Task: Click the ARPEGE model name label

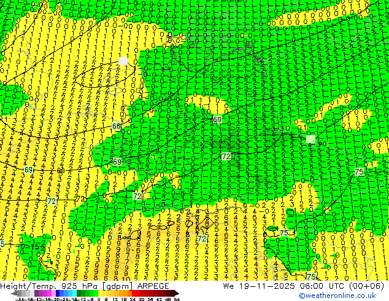Action: click(153, 286)
